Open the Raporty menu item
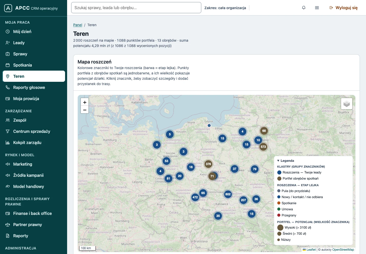Image resolution: width=366 pixels, height=254 pixels. click(x=34, y=236)
